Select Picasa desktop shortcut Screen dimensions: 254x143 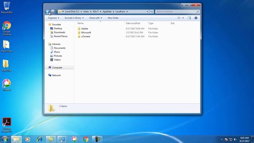[x=7, y=85]
